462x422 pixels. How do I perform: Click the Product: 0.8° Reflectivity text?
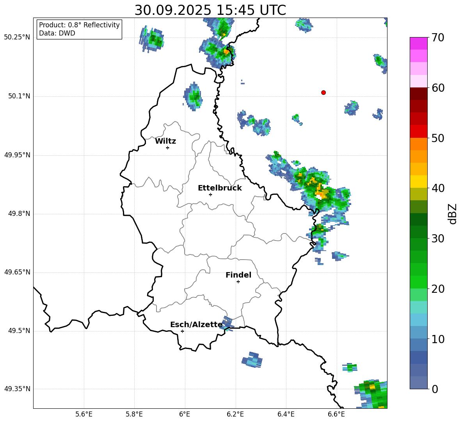[79, 25]
